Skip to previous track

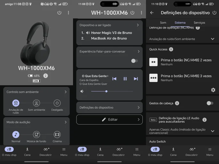pyautogui.click(x=114, y=79)
